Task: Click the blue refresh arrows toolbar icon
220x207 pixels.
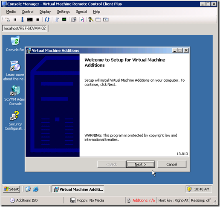Action: click(x=47, y=20)
